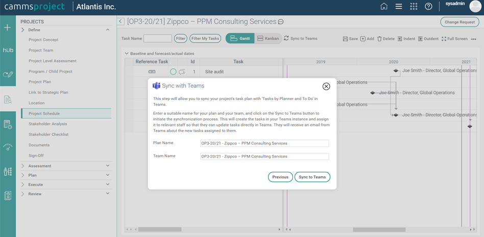484x237 pixels.
Task: Click the link icon in Site audit row
Action: 152,71
